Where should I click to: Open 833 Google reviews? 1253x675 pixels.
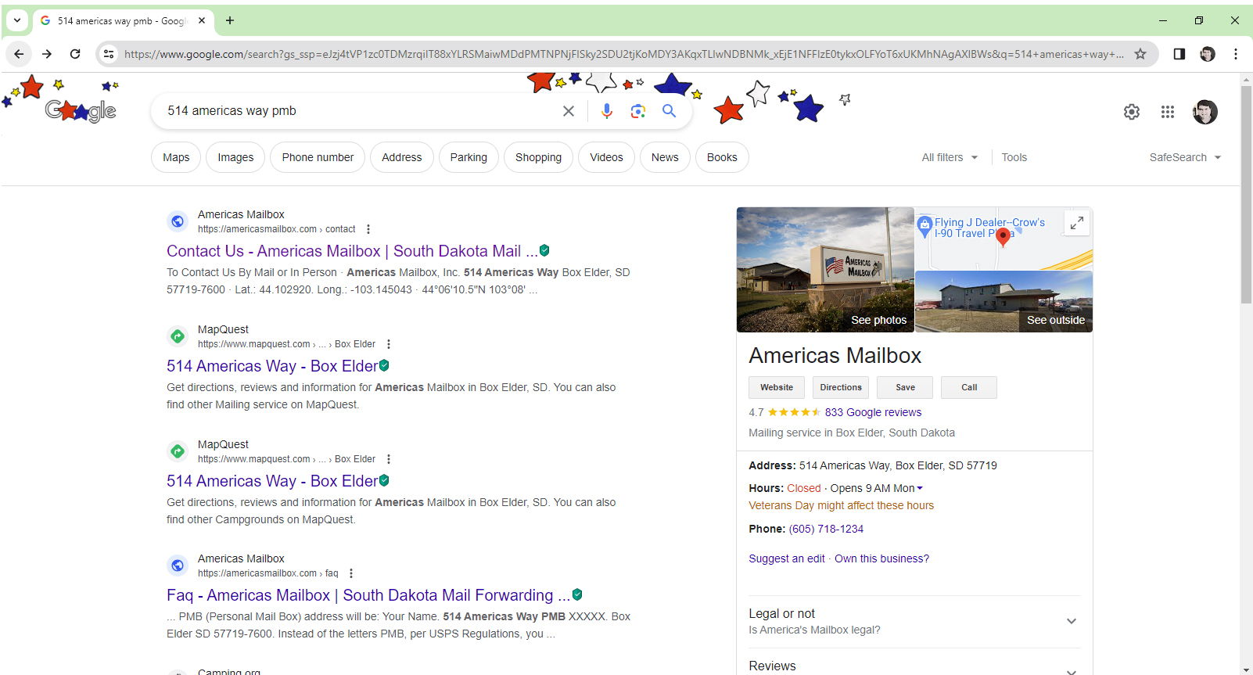coord(873,412)
